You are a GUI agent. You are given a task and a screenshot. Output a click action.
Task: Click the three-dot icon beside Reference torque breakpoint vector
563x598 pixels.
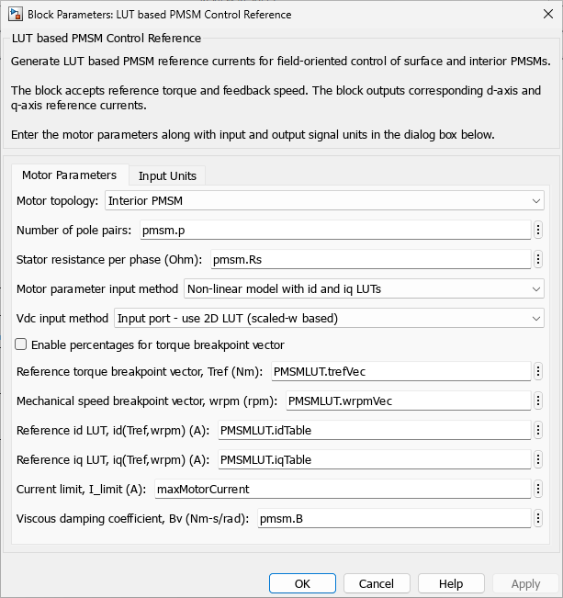tap(538, 371)
